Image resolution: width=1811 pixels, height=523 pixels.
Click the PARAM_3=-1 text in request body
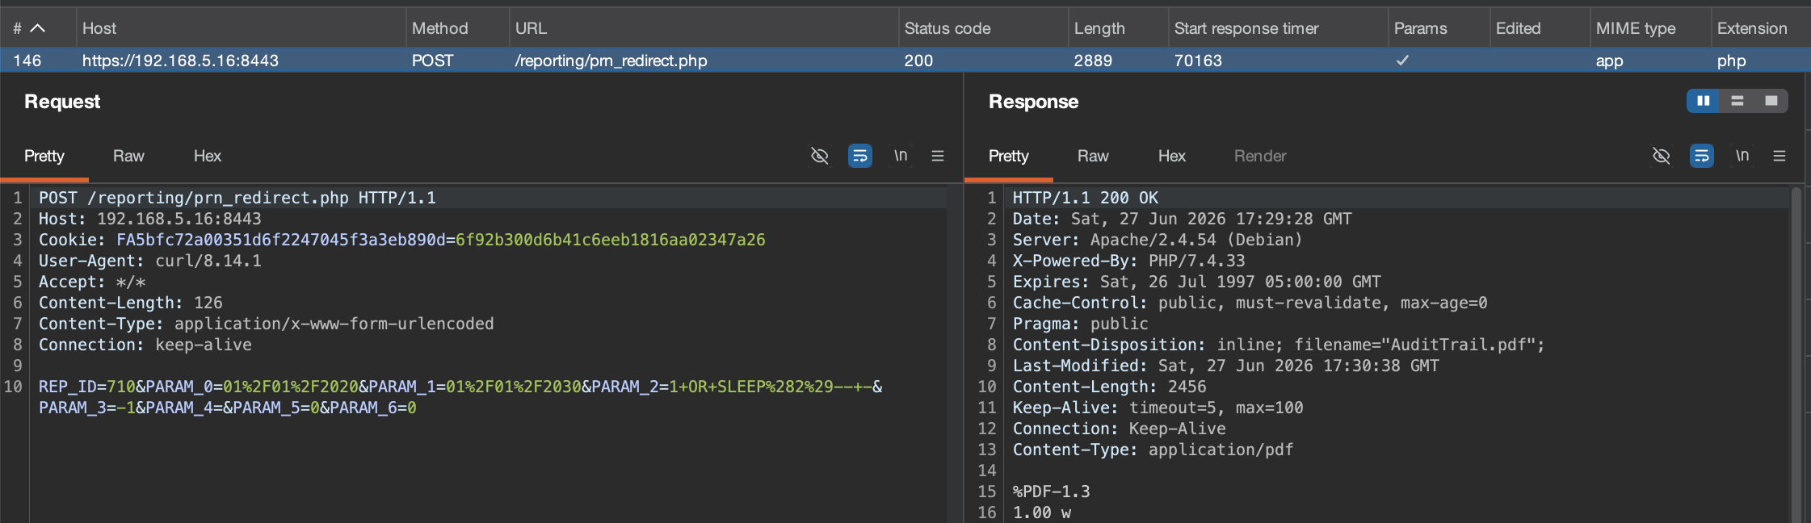86,408
